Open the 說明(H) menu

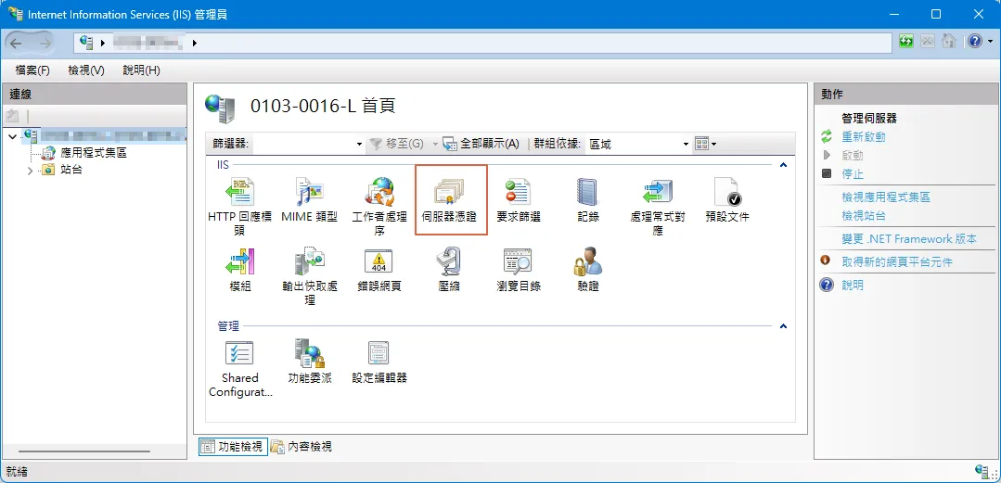click(141, 70)
